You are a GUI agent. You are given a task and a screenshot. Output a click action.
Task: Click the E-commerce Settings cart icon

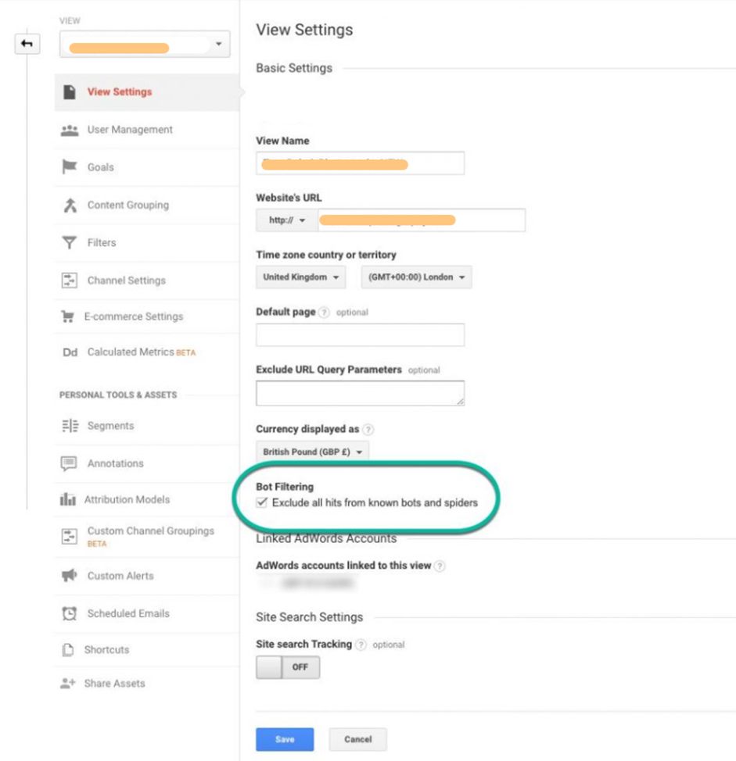pos(70,316)
